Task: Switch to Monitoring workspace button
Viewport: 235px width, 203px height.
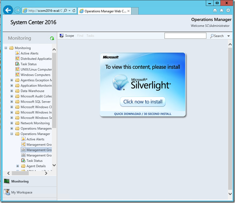Action: click(30, 181)
